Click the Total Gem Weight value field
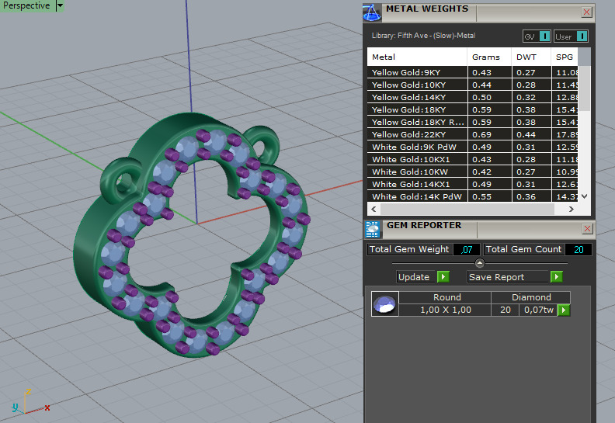The height and width of the screenshot is (423, 615). pyautogui.click(x=467, y=250)
